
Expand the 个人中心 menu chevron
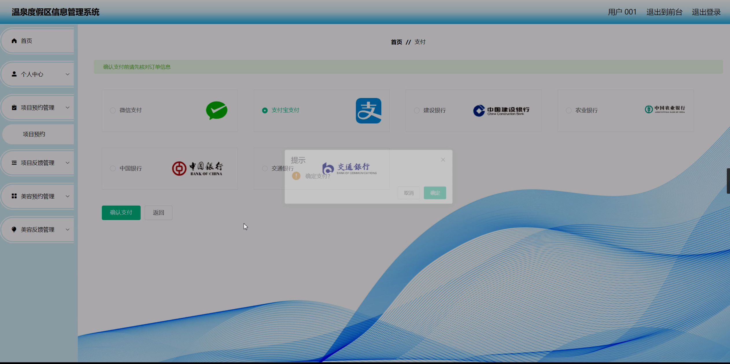[67, 74]
